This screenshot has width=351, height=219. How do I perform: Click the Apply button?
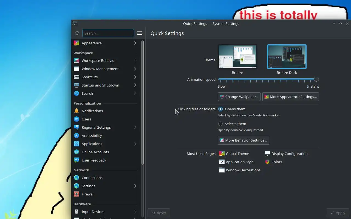(x=338, y=213)
